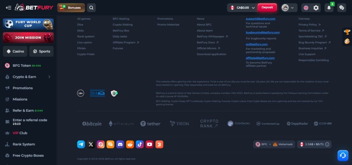The image size is (352, 165).
Task: Open Download application footer link
Action: pos(211,54)
